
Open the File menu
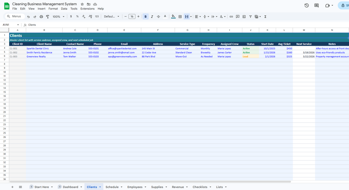coord(14,9)
